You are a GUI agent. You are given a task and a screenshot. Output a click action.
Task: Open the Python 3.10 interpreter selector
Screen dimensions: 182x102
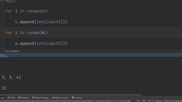click(173, 101)
